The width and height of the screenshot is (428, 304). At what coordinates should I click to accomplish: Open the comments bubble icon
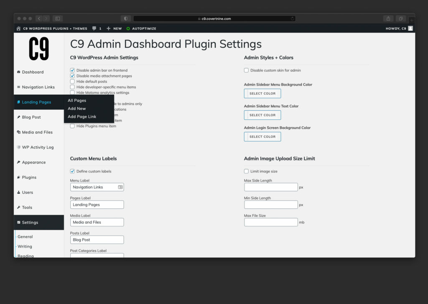point(94,28)
